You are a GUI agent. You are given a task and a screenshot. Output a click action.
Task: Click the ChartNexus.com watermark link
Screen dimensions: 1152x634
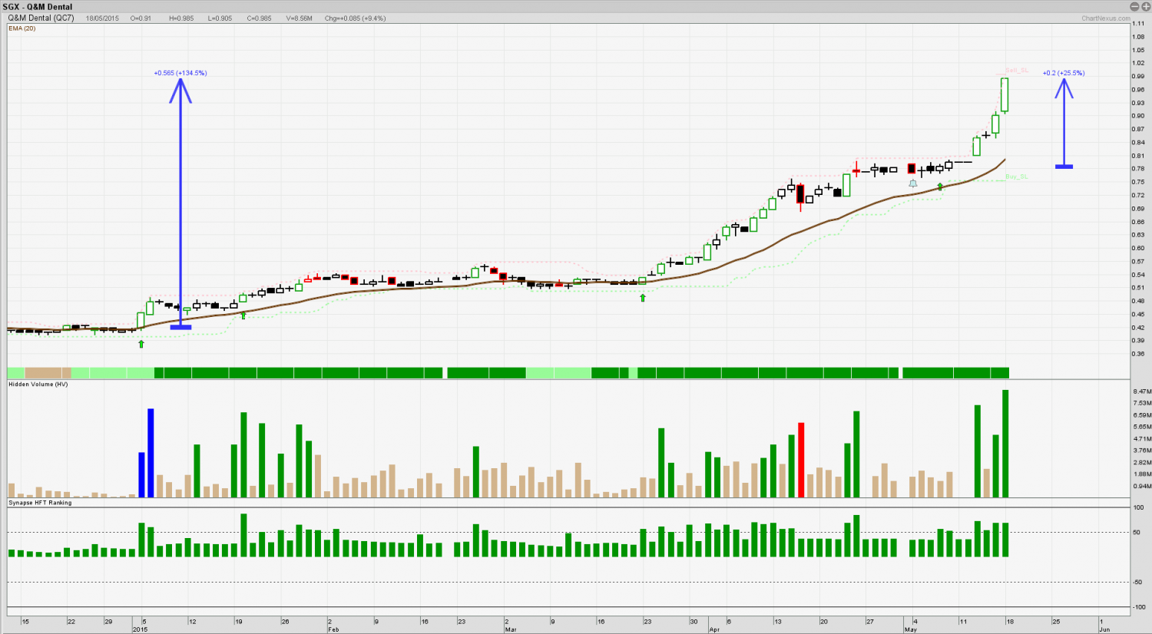click(x=1105, y=18)
